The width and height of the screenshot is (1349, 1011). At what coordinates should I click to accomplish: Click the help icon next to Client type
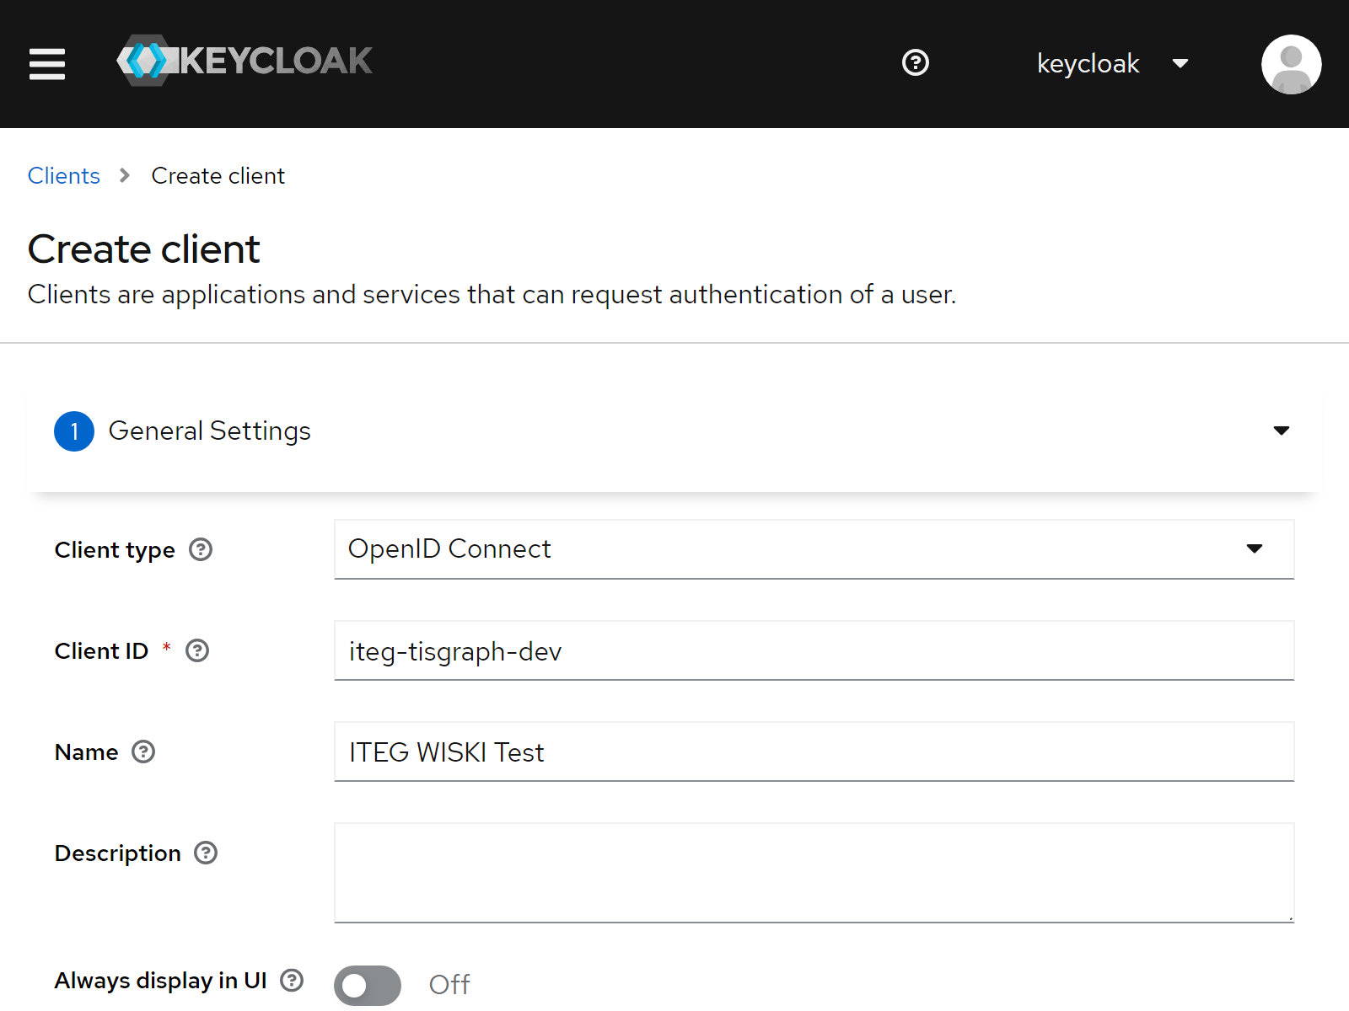click(x=201, y=549)
